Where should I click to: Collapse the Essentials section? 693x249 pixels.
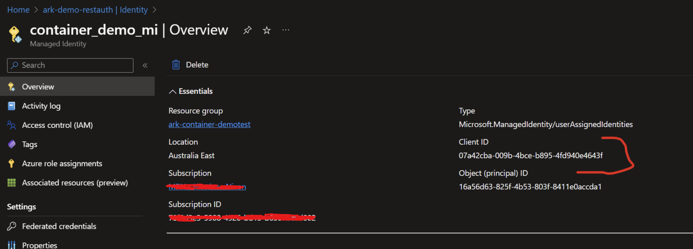pyautogui.click(x=172, y=91)
